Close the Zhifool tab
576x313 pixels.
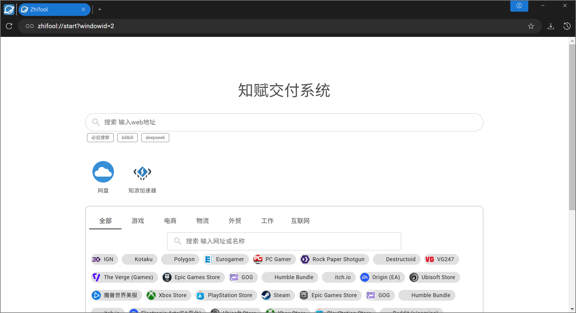coord(83,10)
